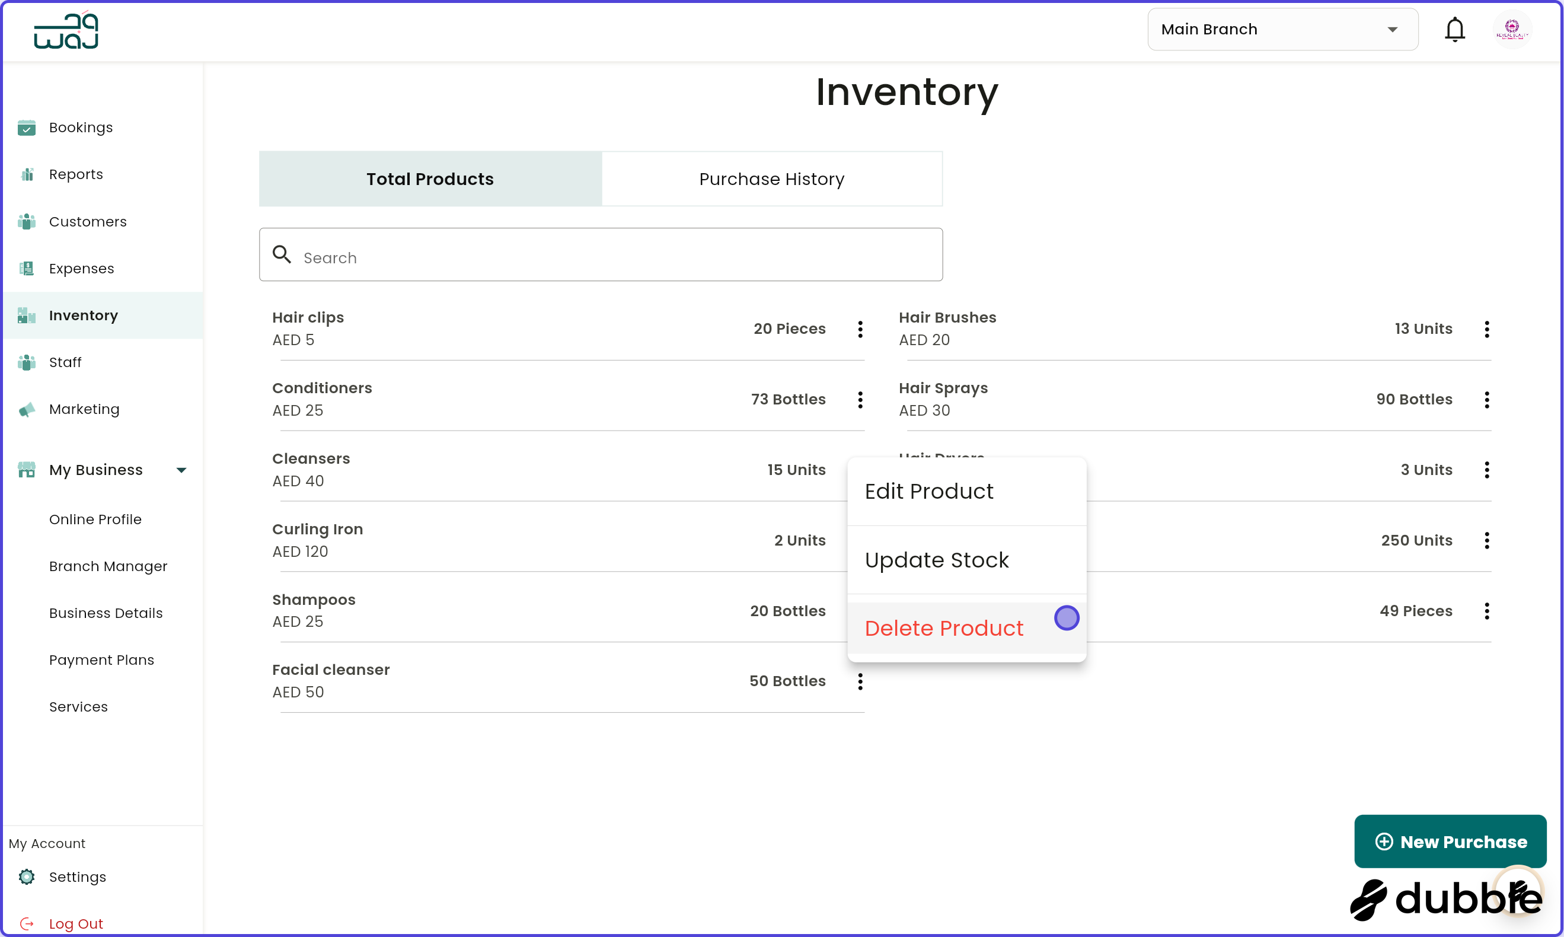
Task: Open the Bookings section from the sidebar
Action: tap(27, 128)
